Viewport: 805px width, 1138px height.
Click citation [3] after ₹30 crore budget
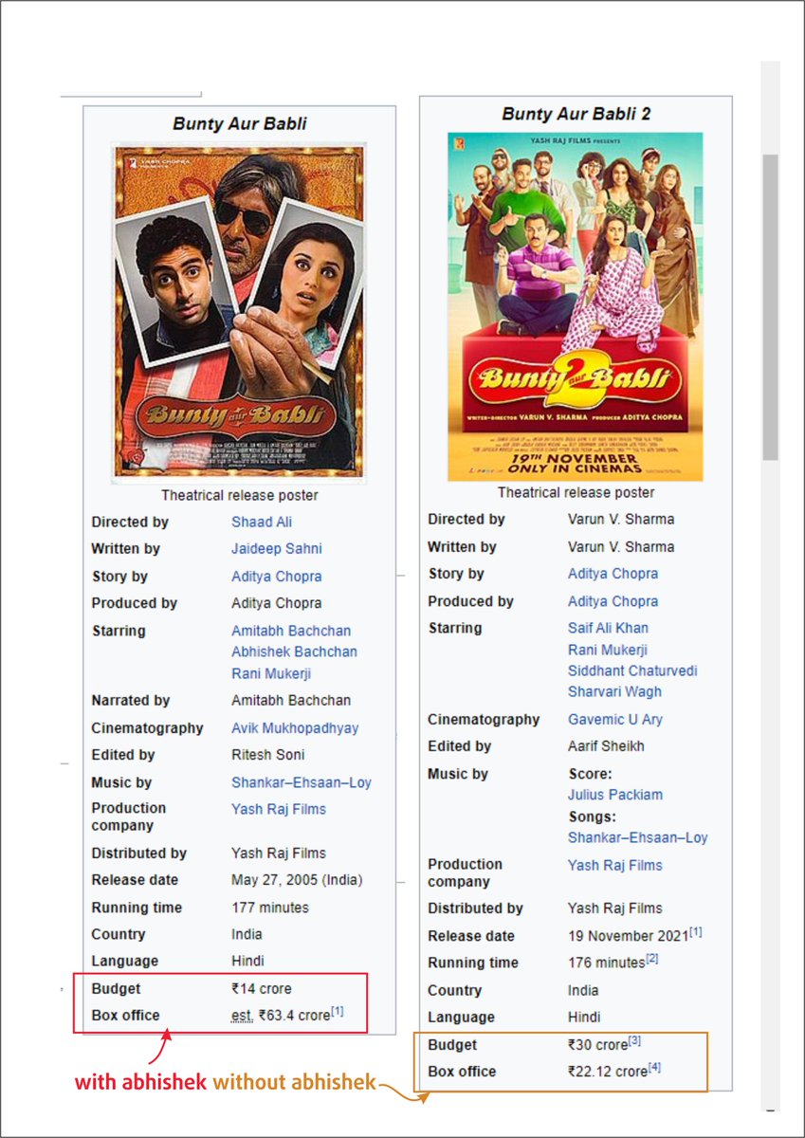pos(635,1041)
